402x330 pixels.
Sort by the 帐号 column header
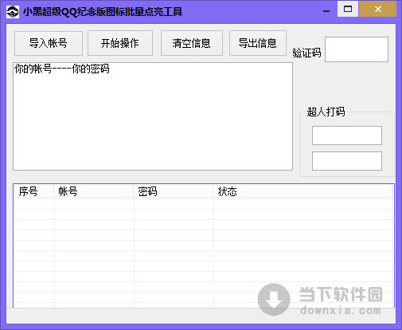click(94, 191)
